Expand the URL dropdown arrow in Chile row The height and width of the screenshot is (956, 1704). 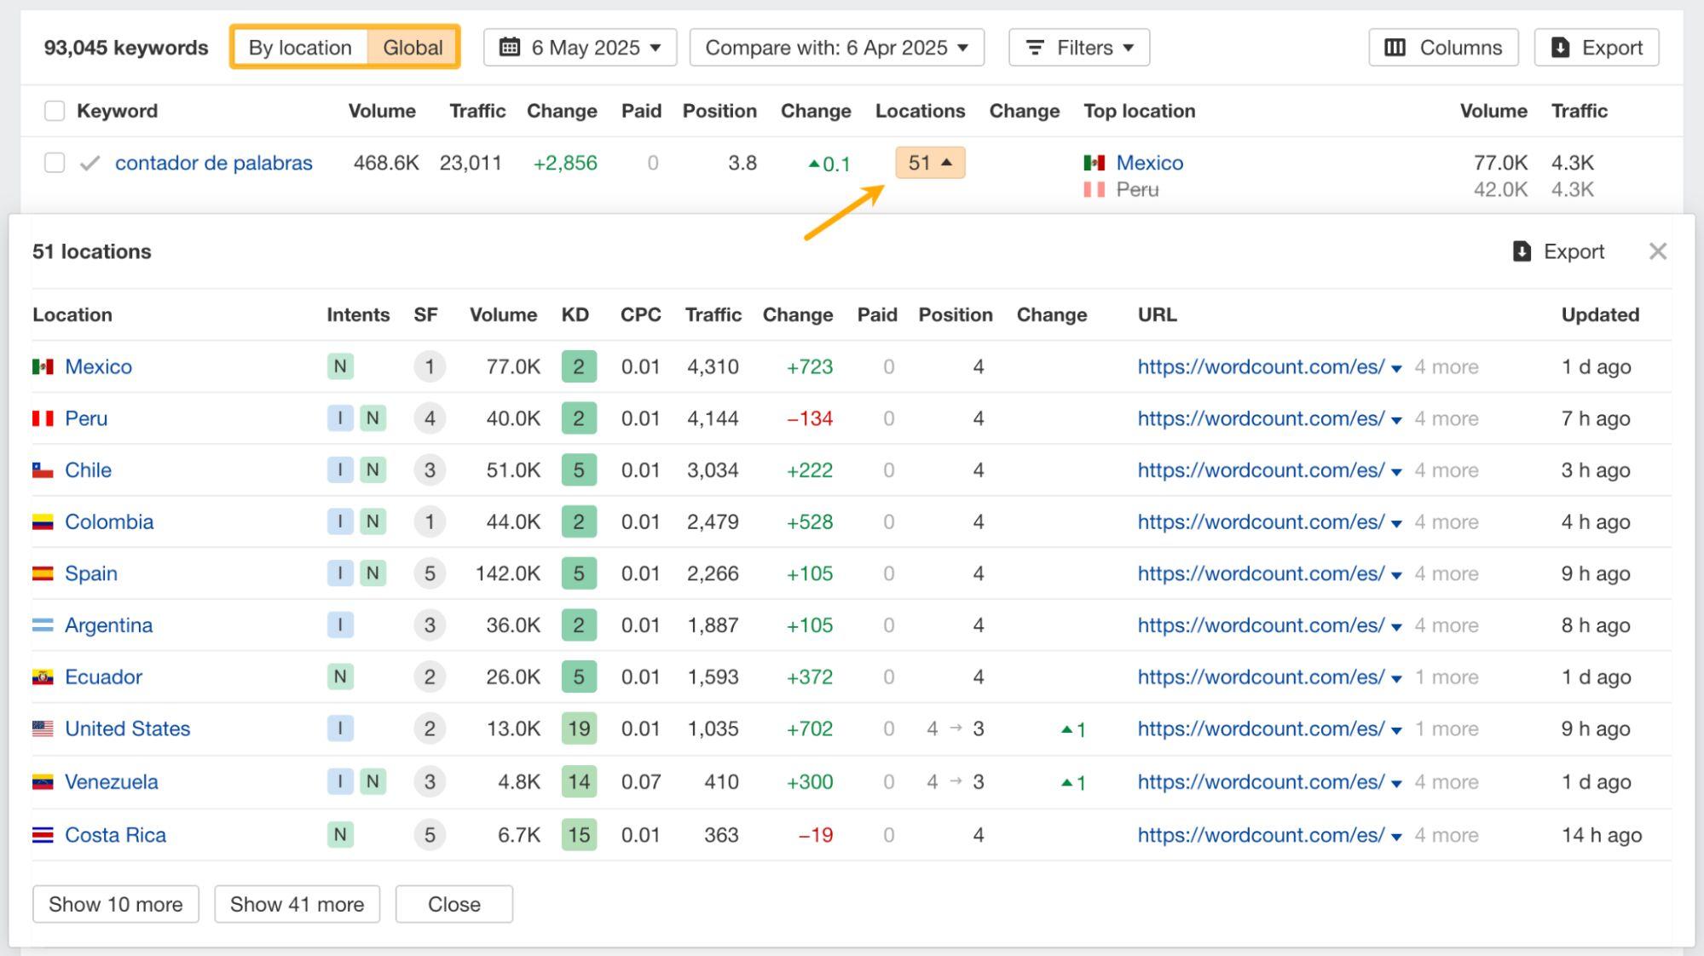[x=1396, y=471]
